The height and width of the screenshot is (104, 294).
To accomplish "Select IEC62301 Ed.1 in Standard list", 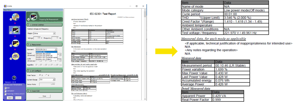I will tap(47, 52).
